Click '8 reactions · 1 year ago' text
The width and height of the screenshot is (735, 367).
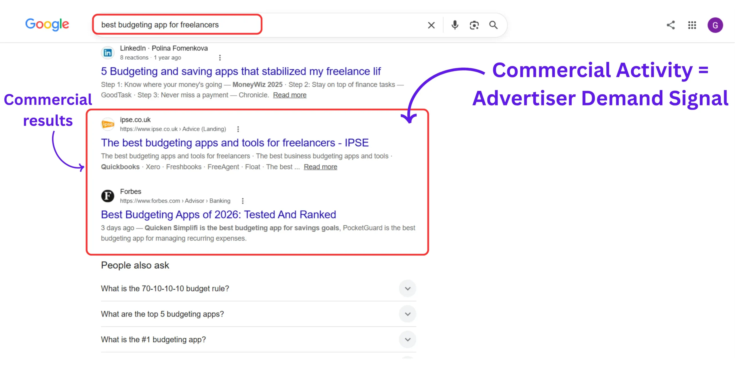[x=150, y=57]
